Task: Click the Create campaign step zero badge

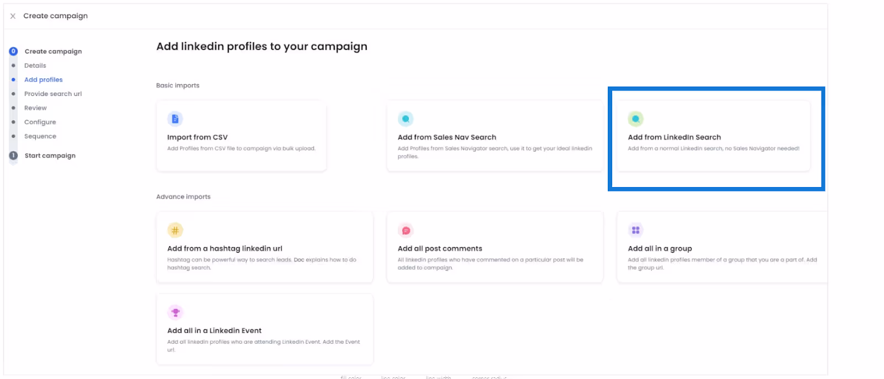Action: (13, 51)
